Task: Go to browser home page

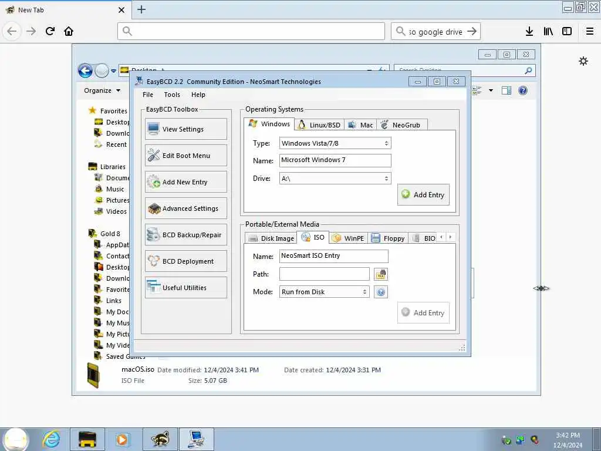Action: tap(69, 31)
